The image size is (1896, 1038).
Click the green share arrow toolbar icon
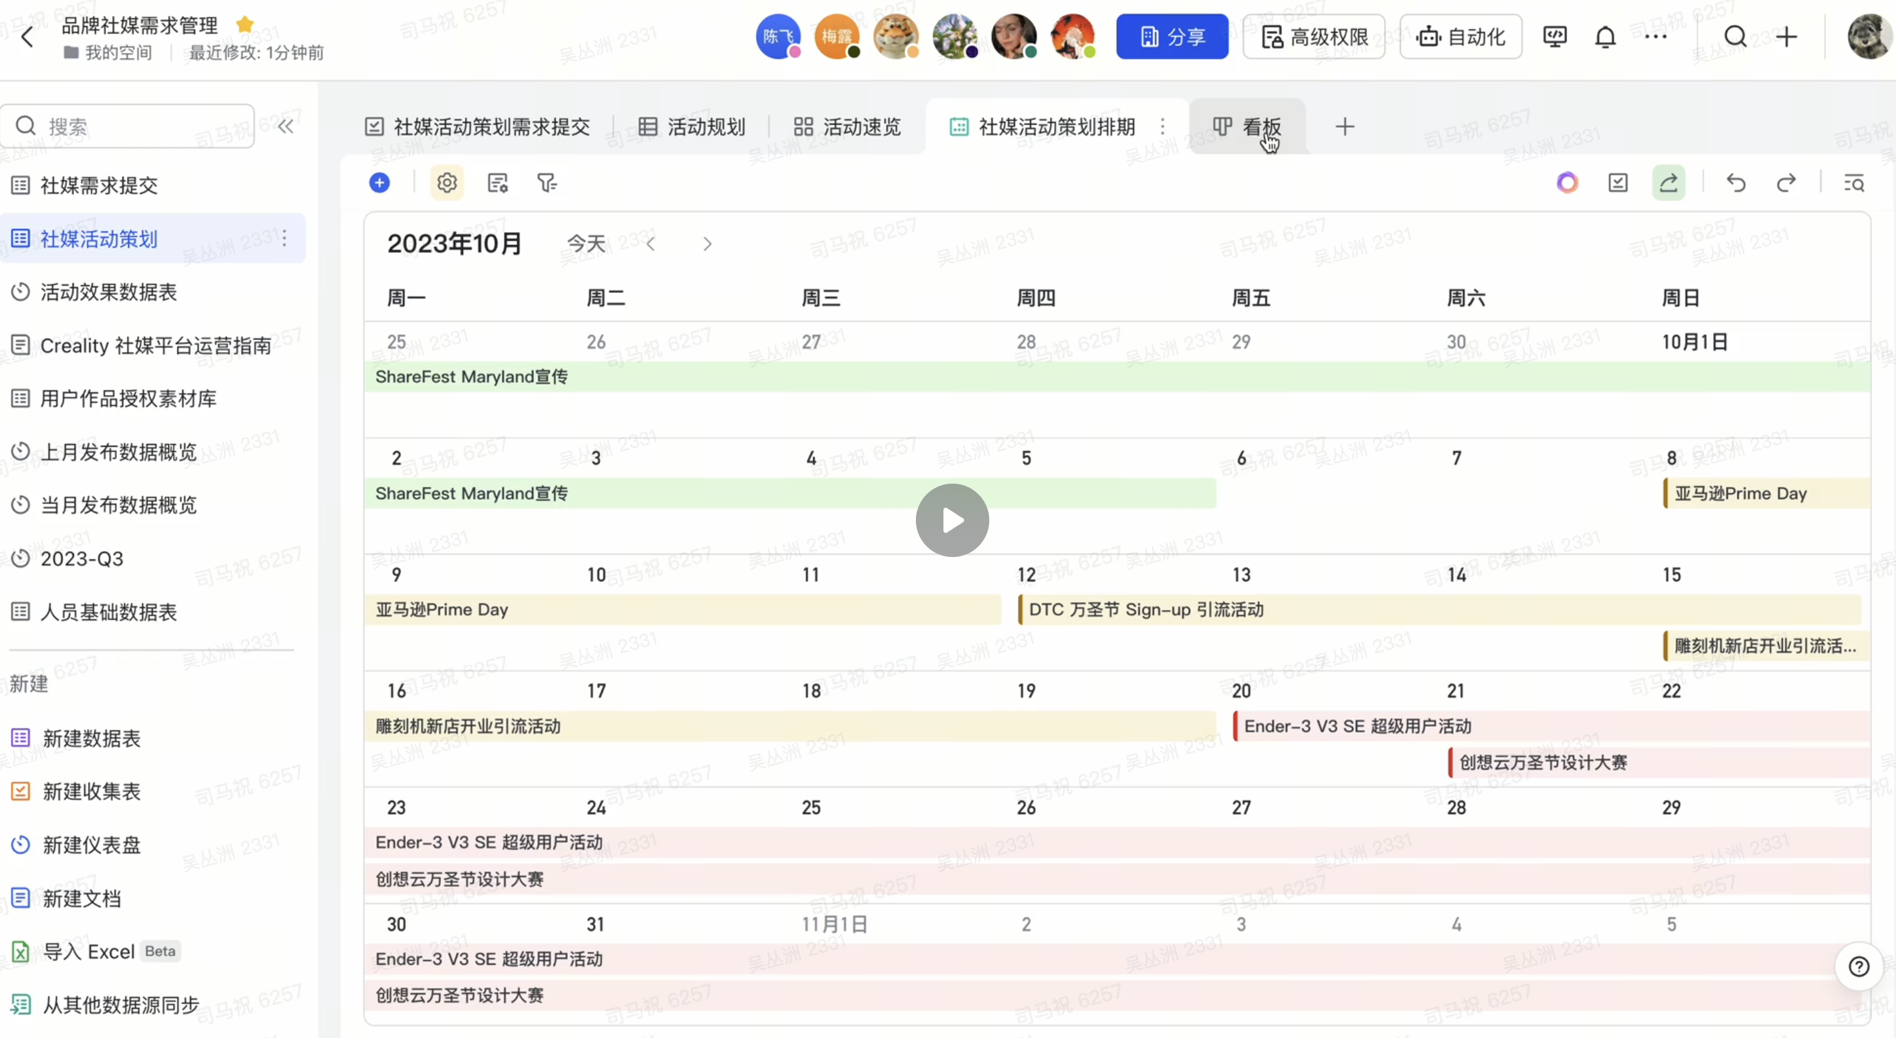[1668, 183]
